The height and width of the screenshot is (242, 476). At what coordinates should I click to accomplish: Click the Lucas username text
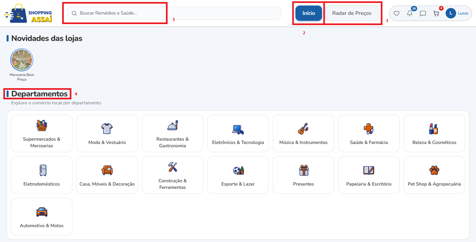pos(463,13)
